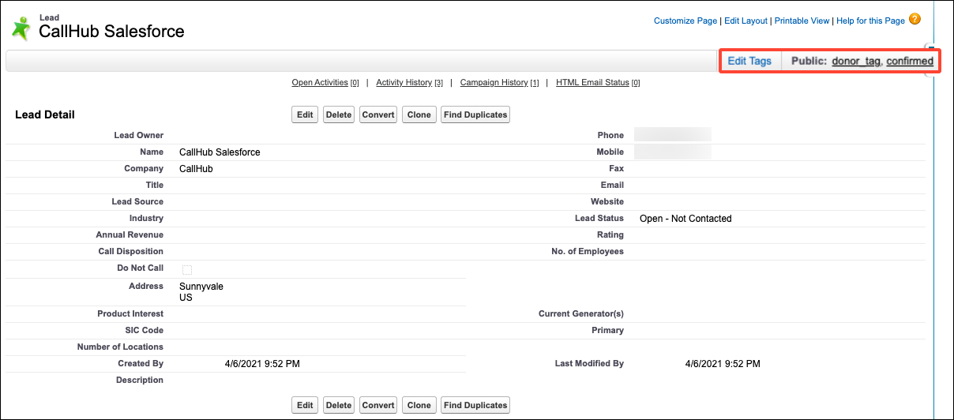Select the Last Modified By date value
The image size is (954, 420).
(x=723, y=364)
